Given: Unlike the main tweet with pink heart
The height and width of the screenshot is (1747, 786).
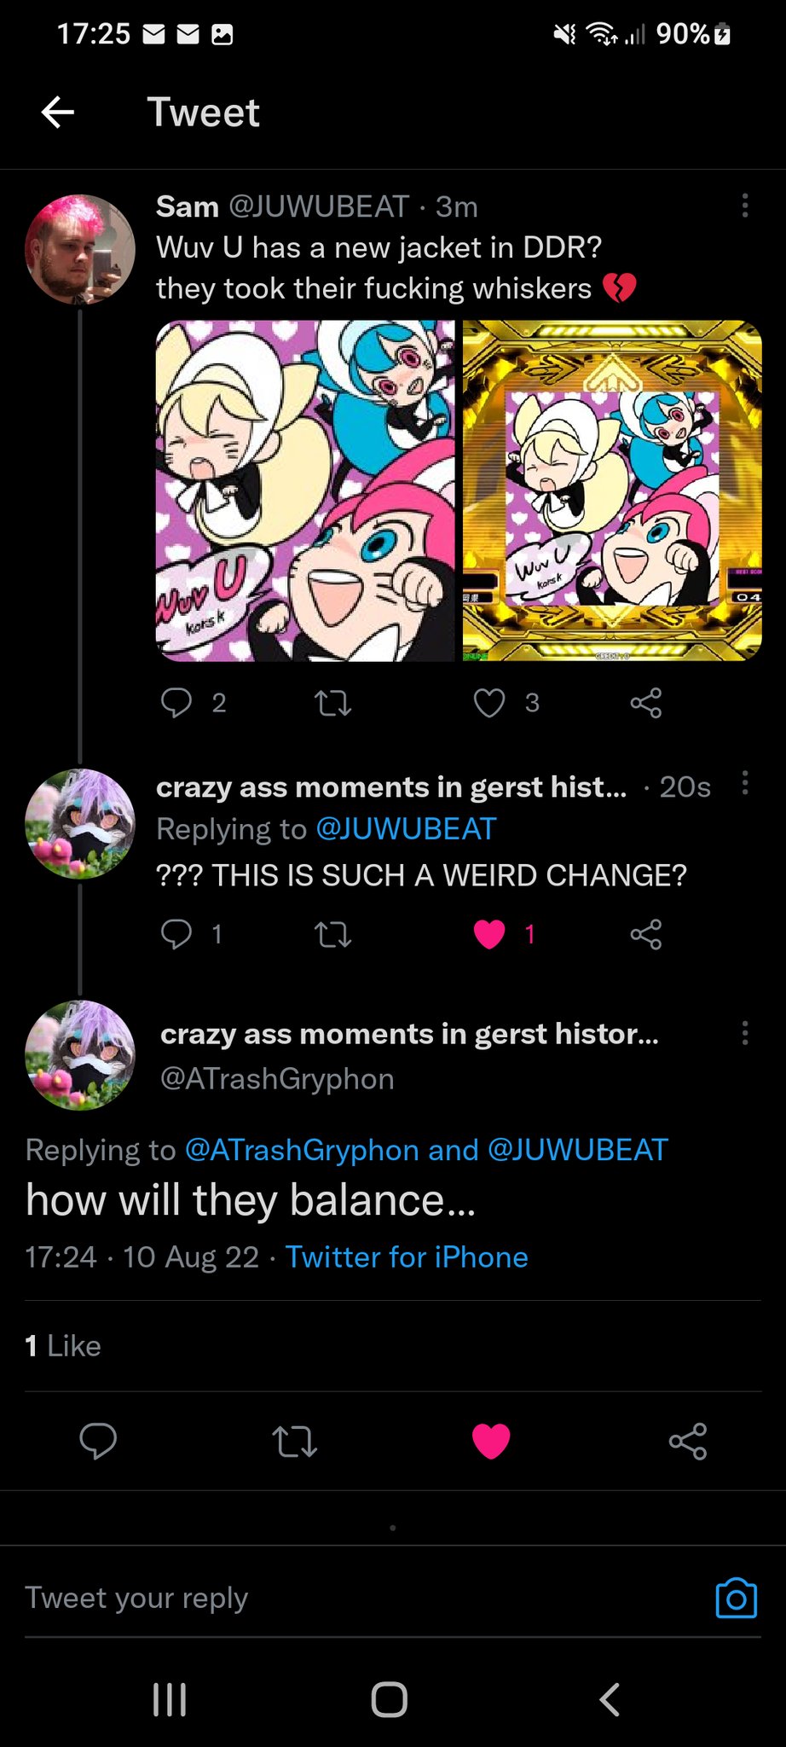Looking at the screenshot, I should pyautogui.click(x=491, y=1442).
